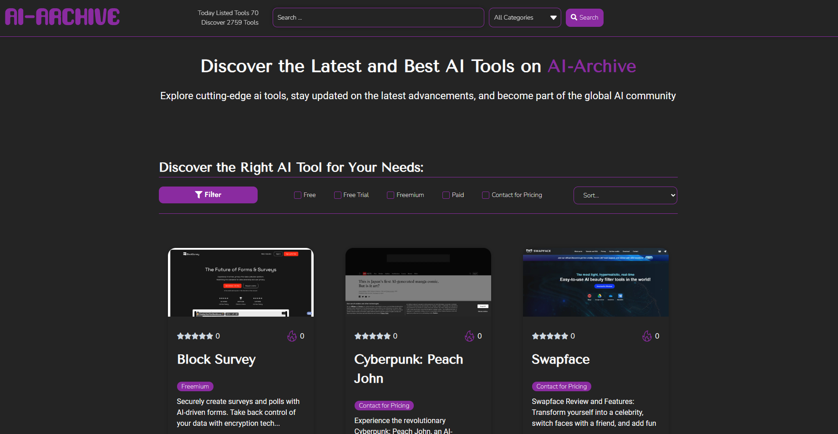This screenshot has width=838, height=434.
Task: Check the Free Trial filter checkbox
Action: [338, 195]
